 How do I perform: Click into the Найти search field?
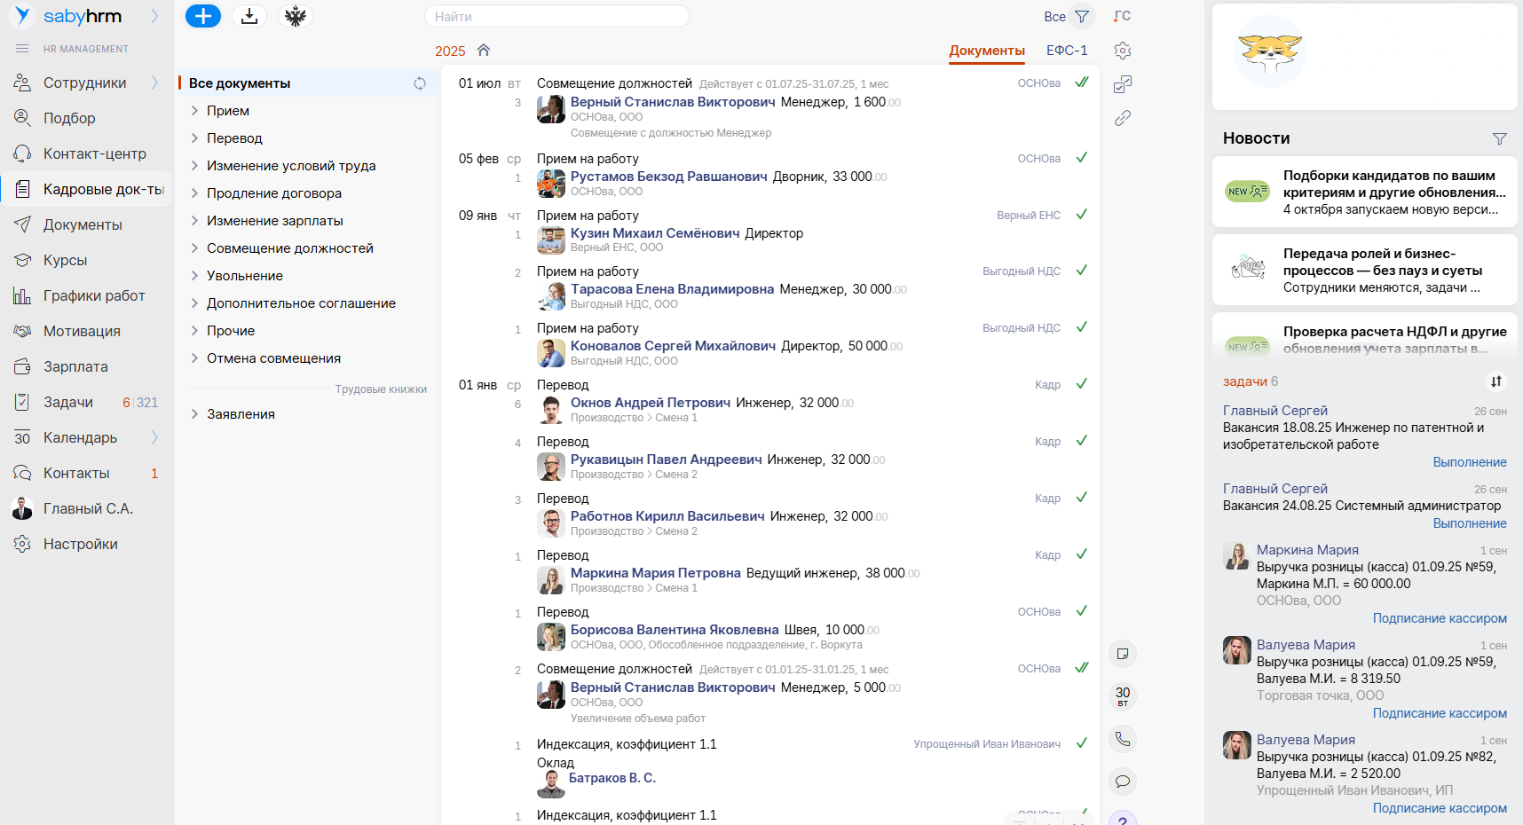[556, 16]
